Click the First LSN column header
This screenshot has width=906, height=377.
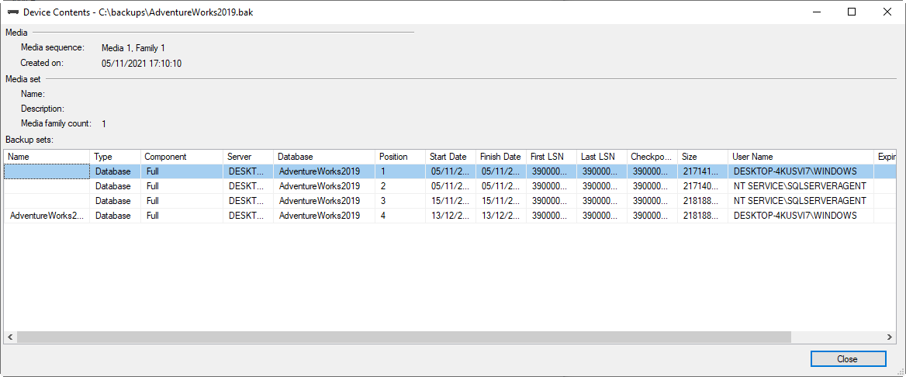coord(552,157)
